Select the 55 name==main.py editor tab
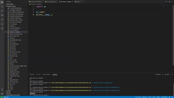 coord(66,2)
